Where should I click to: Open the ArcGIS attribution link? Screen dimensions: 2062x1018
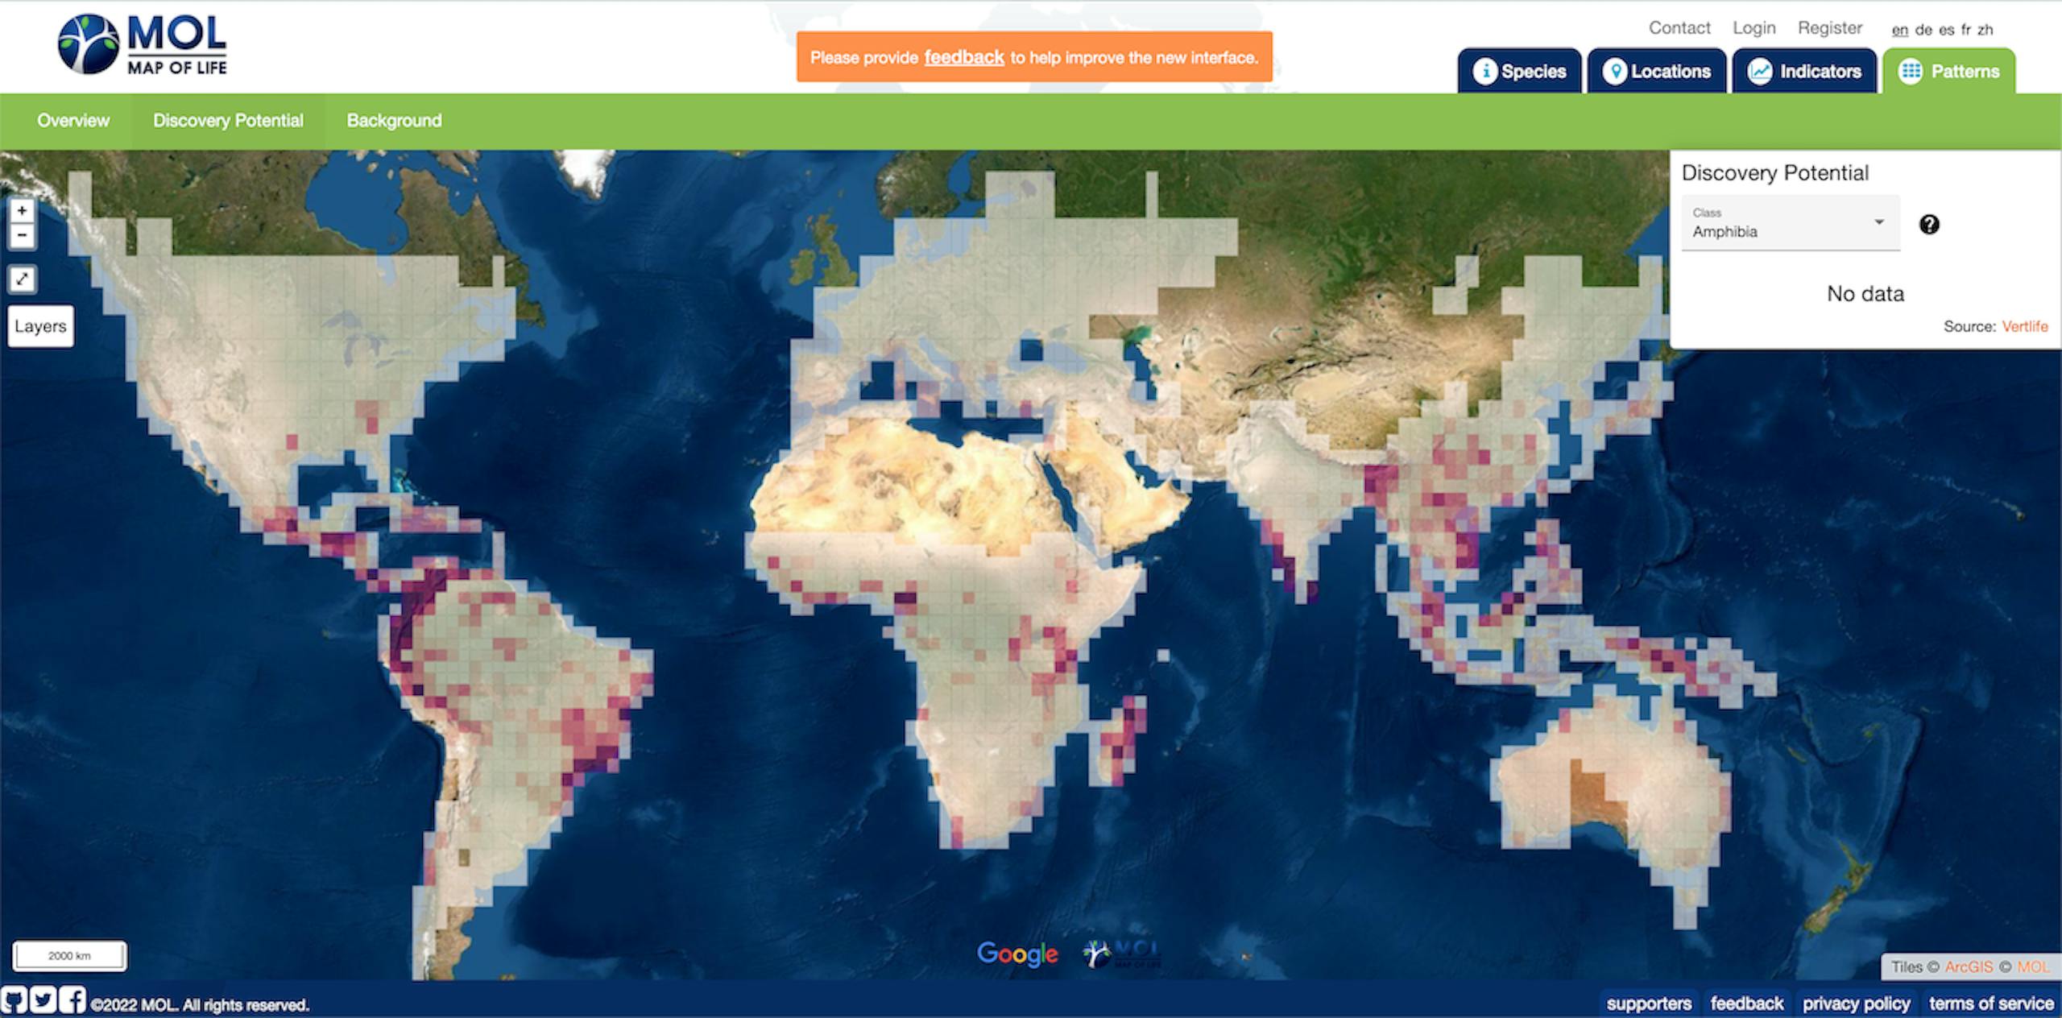click(x=1968, y=966)
